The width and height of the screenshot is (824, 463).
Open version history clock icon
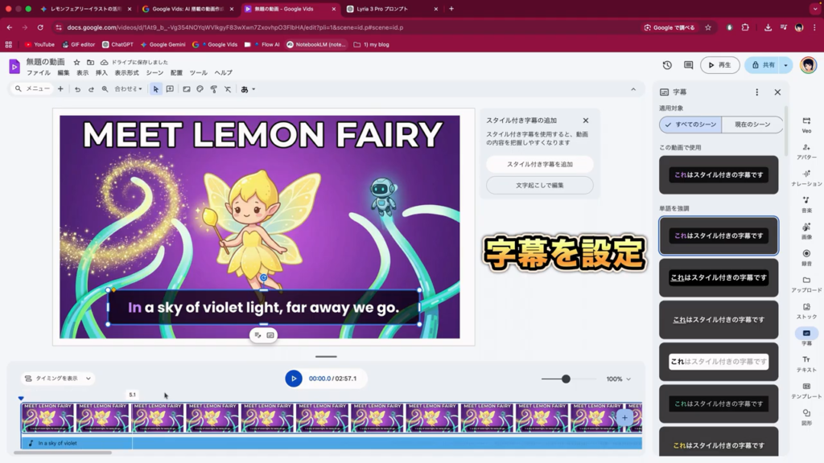(667, 65)
